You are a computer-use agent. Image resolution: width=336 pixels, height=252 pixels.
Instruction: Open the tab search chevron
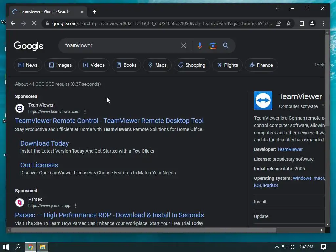pos(277,8)
